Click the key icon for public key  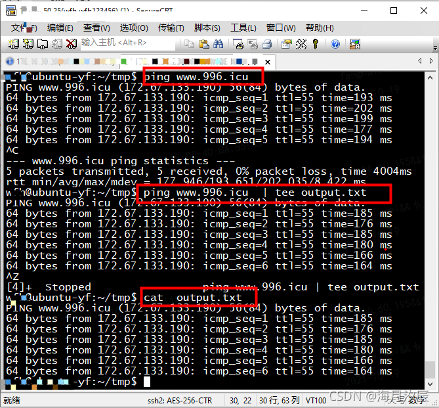pos(316,44)
